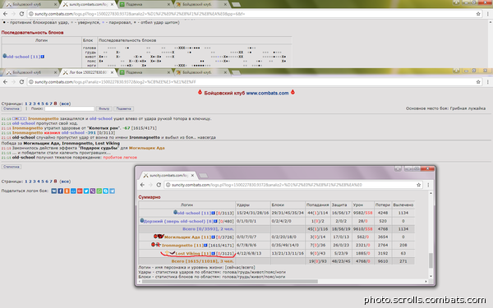Share the battle log via Skype
The width and height of the screenshot is (493, 308).
(106, 191)
